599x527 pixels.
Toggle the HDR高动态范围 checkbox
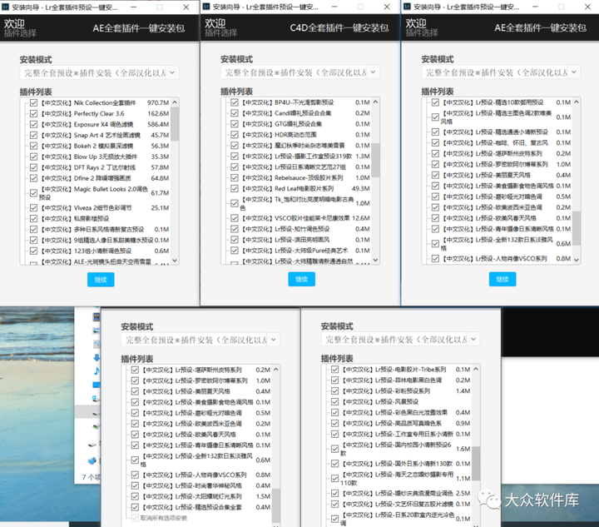(x=235, y=135)
